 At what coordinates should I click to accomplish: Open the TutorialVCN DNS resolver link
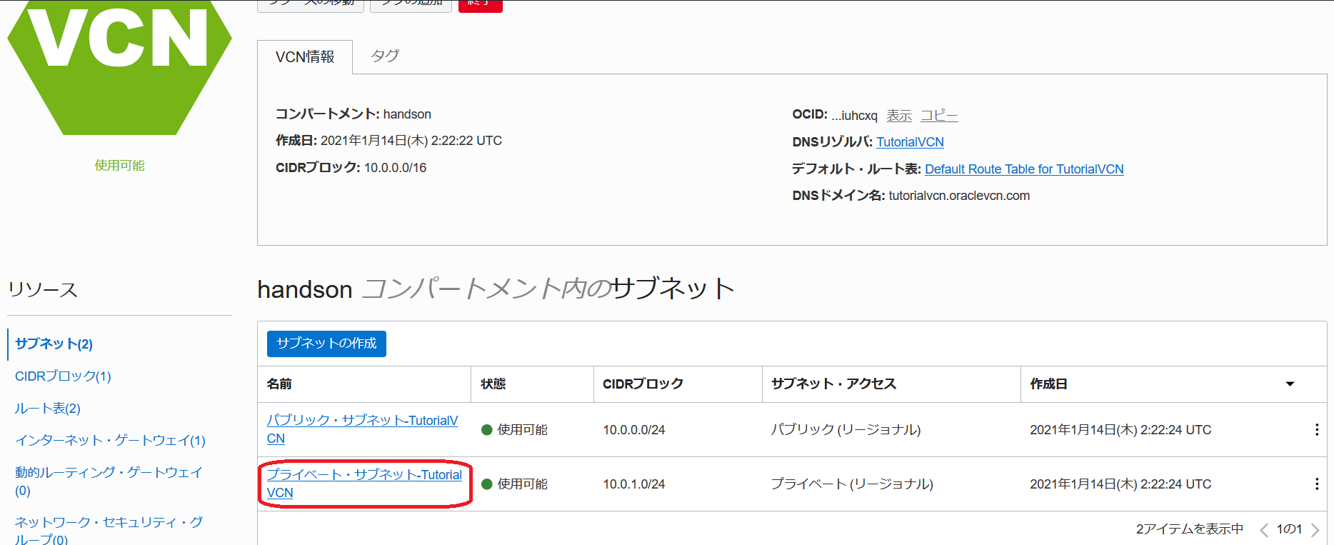[910, 142]
